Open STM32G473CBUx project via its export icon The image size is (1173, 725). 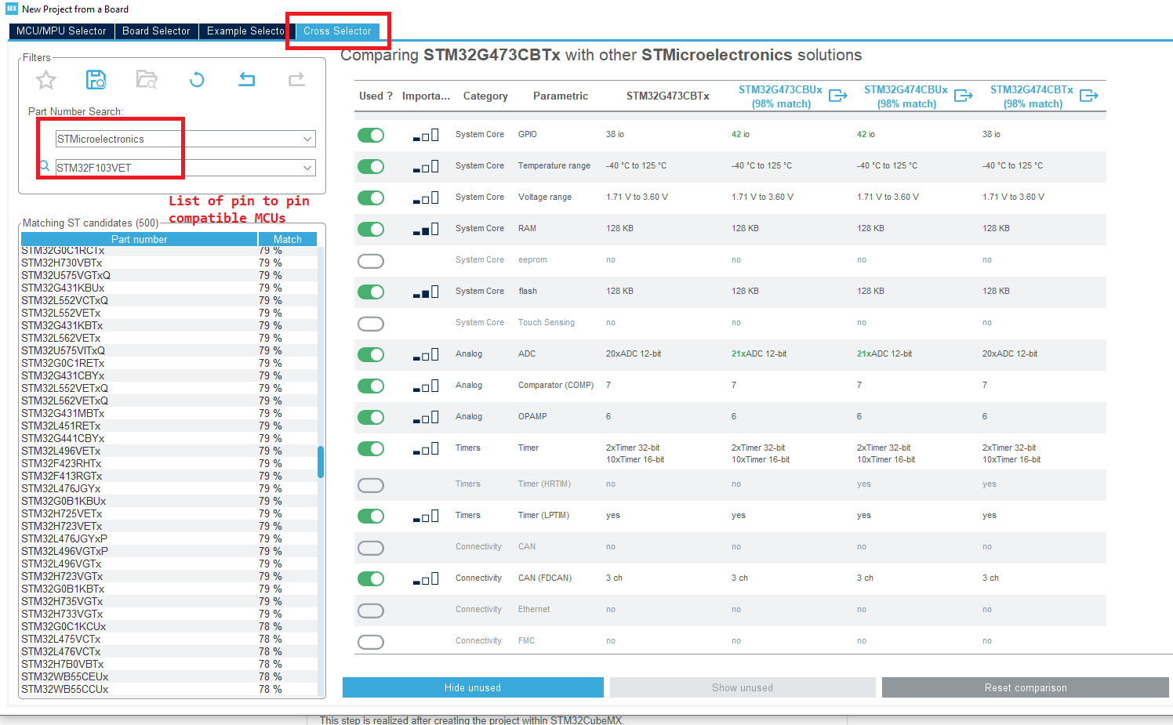pos(839,94)
